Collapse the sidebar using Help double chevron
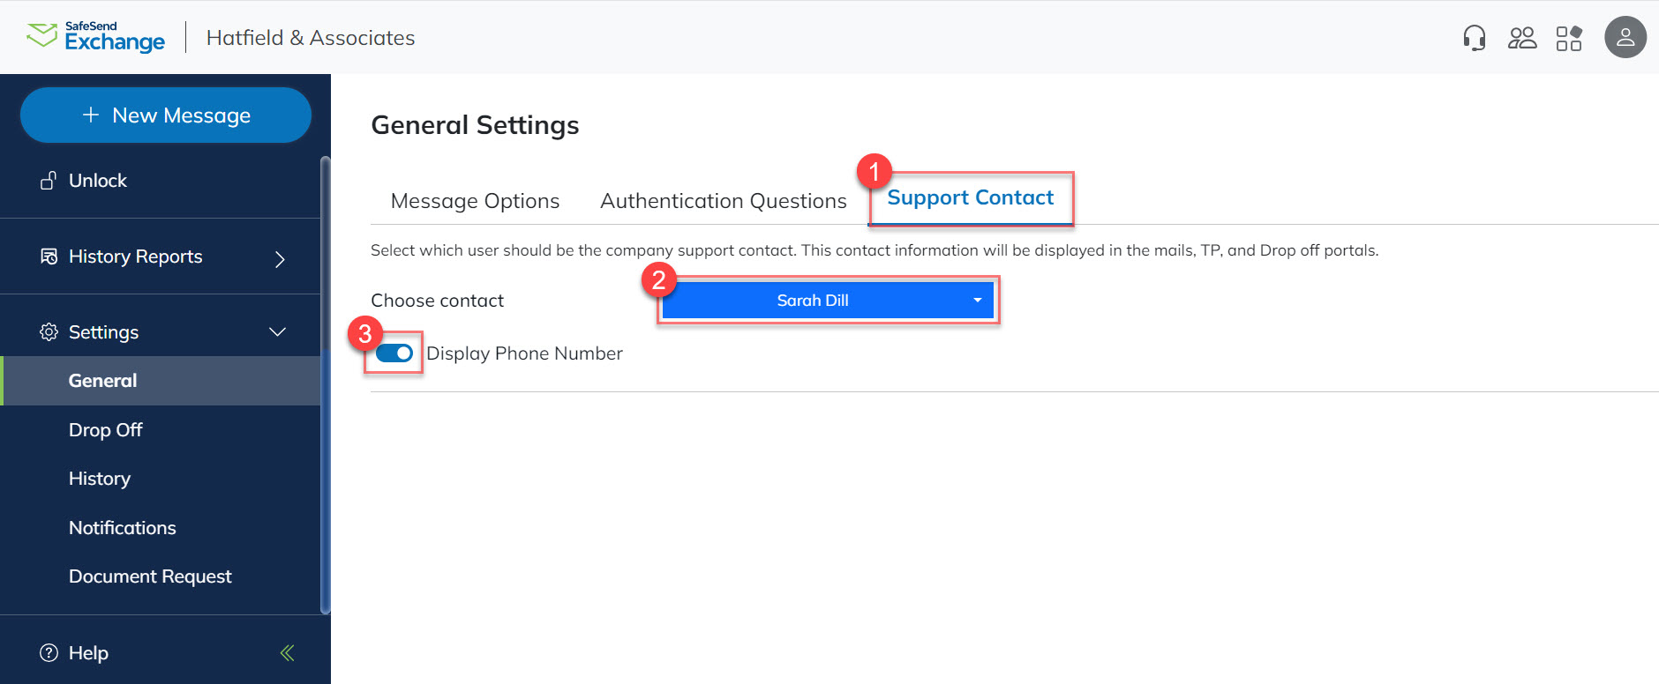Screen dimensions: 1659x684 [x=286, y=652]
